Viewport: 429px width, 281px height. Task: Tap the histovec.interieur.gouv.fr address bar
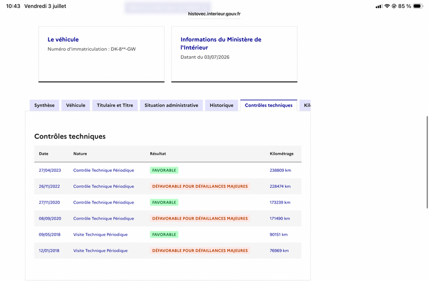point(214,14)
